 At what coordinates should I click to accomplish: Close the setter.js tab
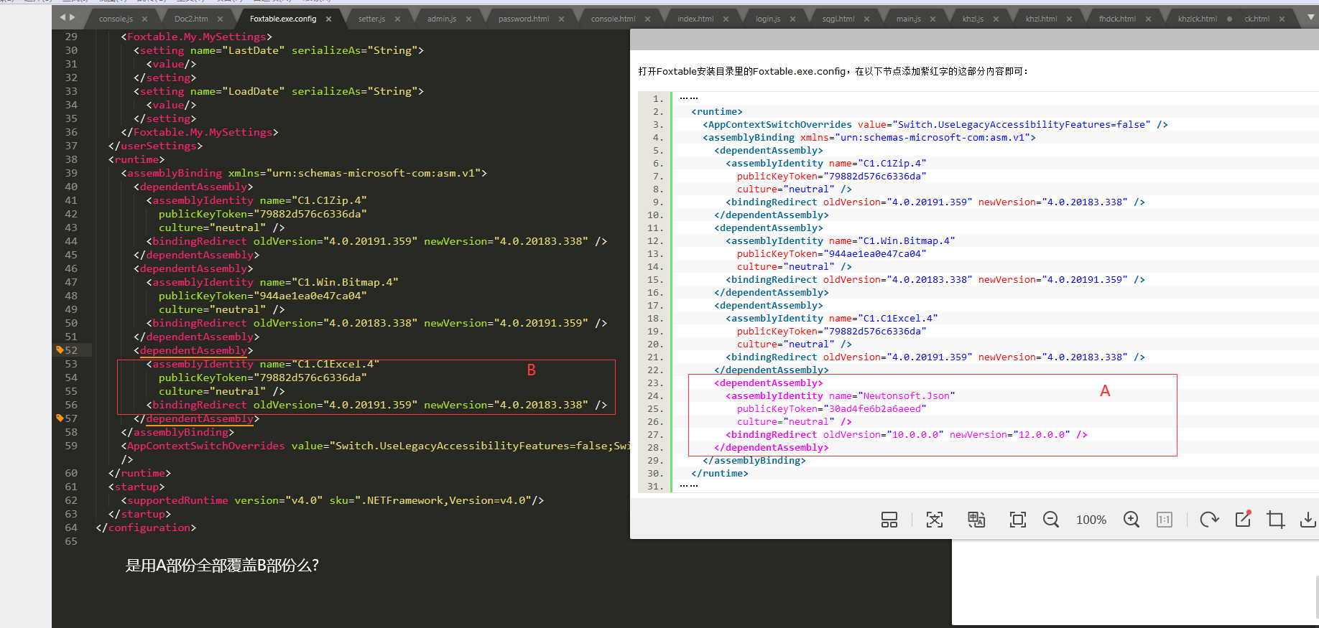pos(398,19)
